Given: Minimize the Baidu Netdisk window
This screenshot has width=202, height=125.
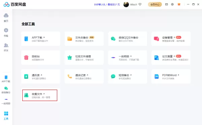Looking at the screenshot, I should click(188, 4).
